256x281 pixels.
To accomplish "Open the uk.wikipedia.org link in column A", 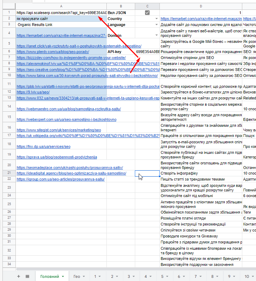I will [x=61, y=136].
